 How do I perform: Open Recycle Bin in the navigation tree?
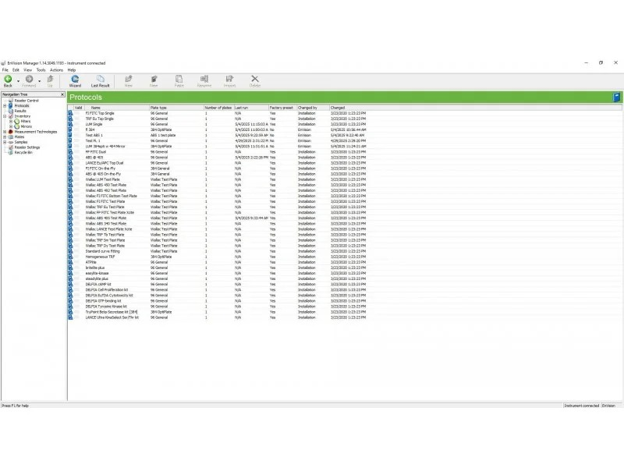click(24, 152)
